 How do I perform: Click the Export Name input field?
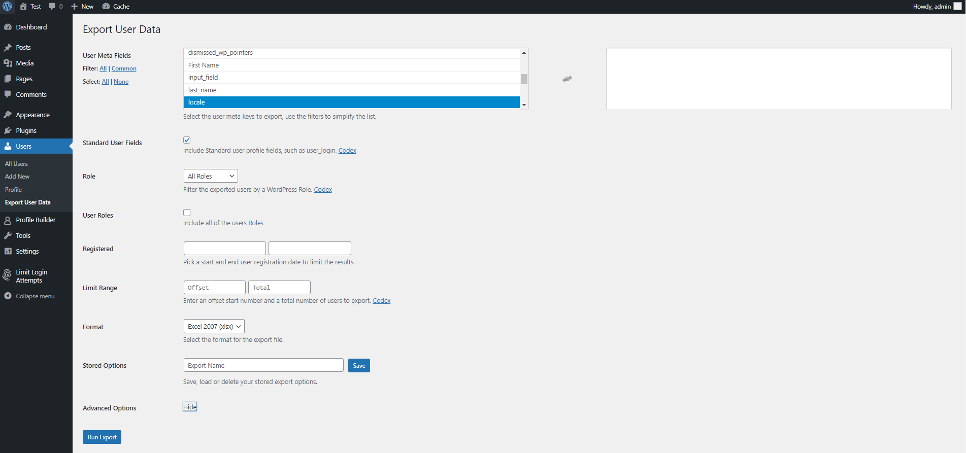[263, 365]
